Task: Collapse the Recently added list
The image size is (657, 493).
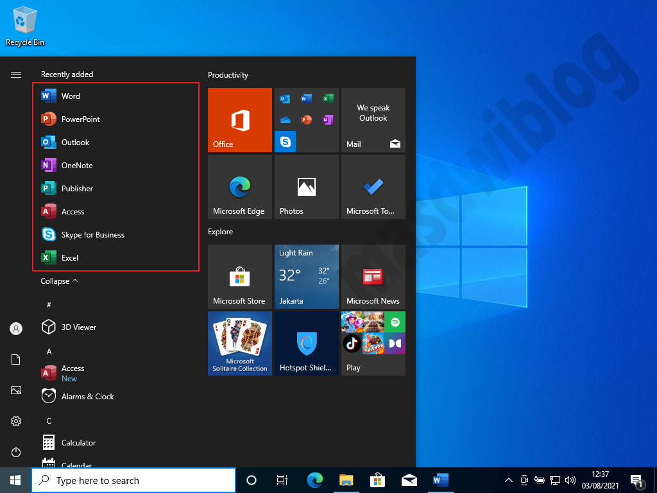Action: coord(59,281)
